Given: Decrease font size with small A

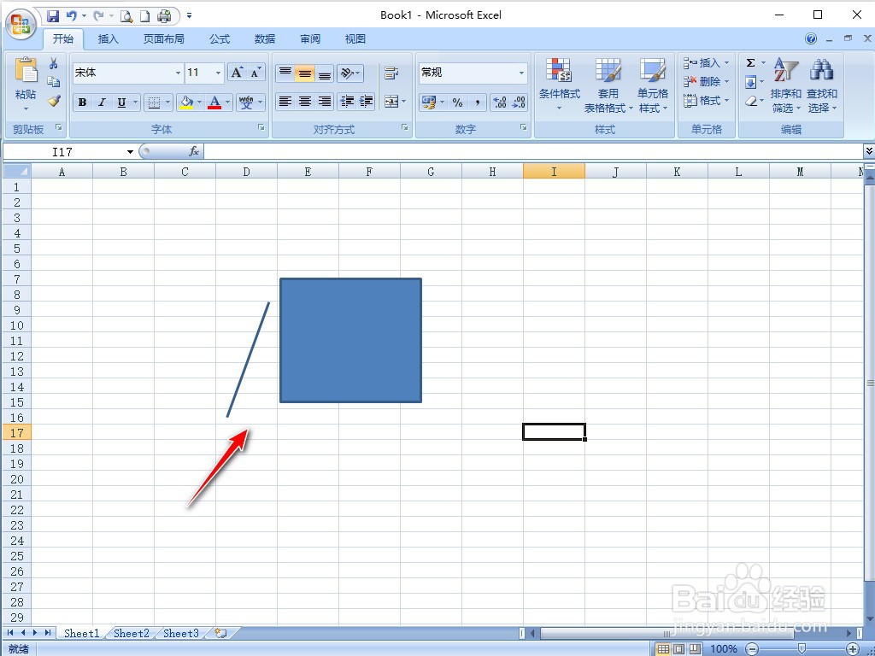Looking at the screenshot, I should coord(255,73).
